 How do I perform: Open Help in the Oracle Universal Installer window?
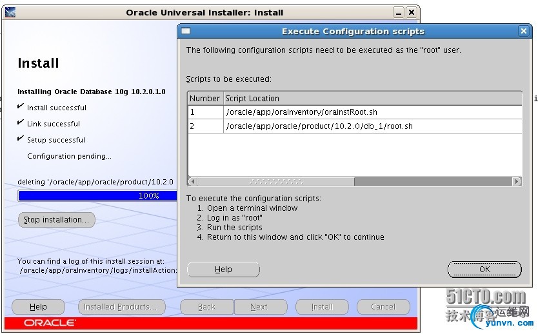pyautogui.click(x=38, y=307)
